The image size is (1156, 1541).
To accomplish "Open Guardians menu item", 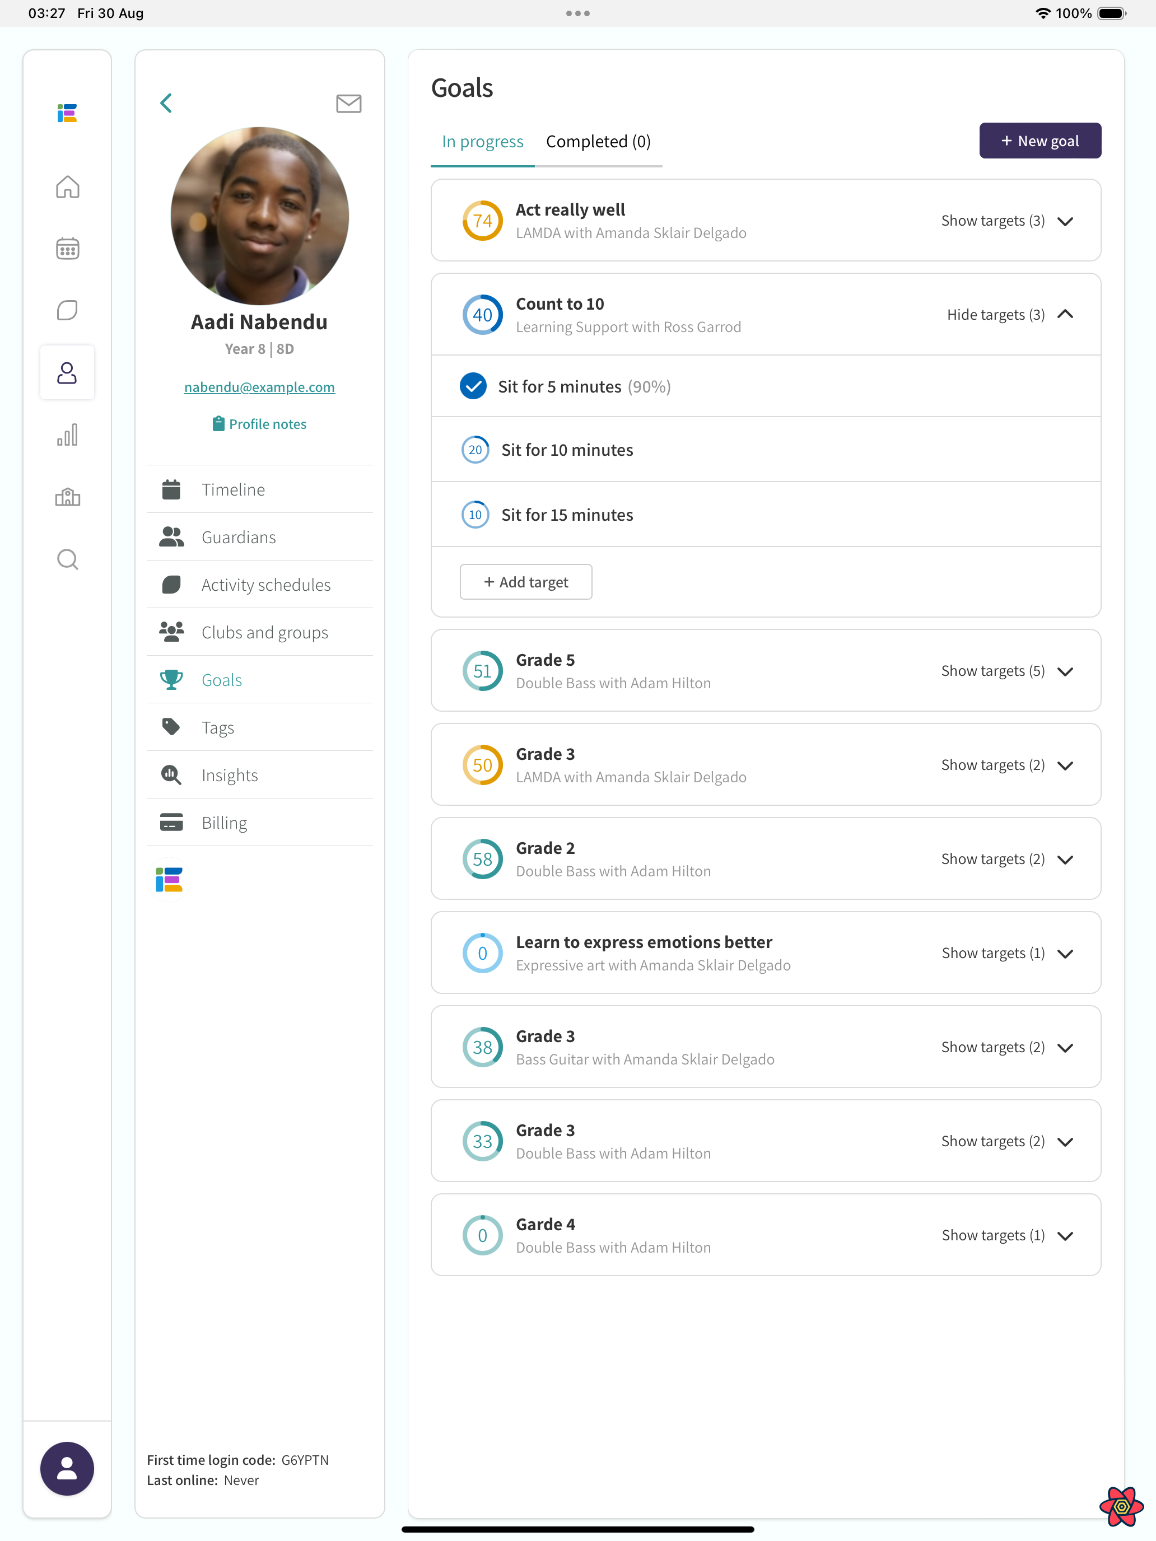I will click(x=260, y=536).
